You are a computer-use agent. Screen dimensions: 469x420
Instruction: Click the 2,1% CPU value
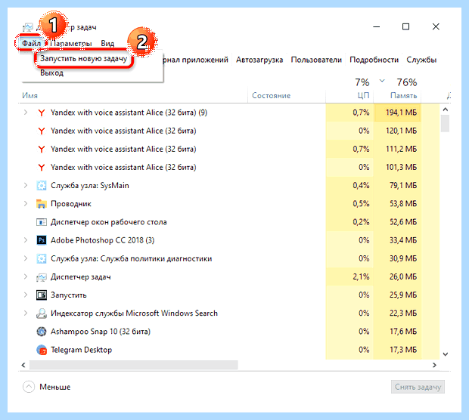[361, 277]
